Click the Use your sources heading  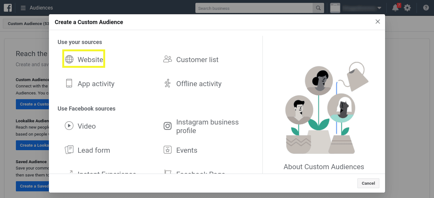click(80, 42)
